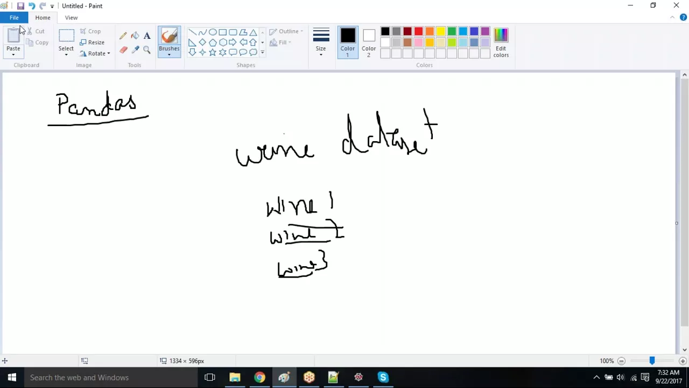
Task: Click the Save icon in quick access toolbar
Action: pyautogui.click(x=20, y=6)
